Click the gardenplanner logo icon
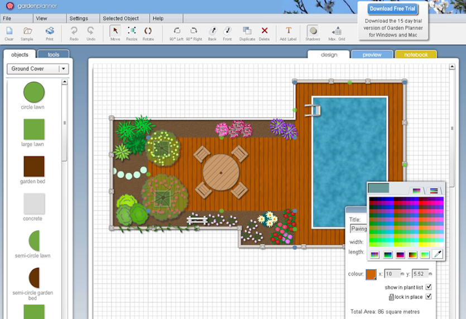Viewport: 466px width, 319px height. pos(10,6)
